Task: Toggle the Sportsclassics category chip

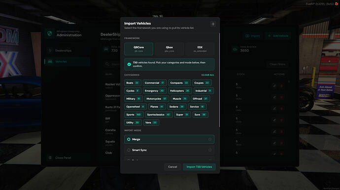Action: point(159,114)
